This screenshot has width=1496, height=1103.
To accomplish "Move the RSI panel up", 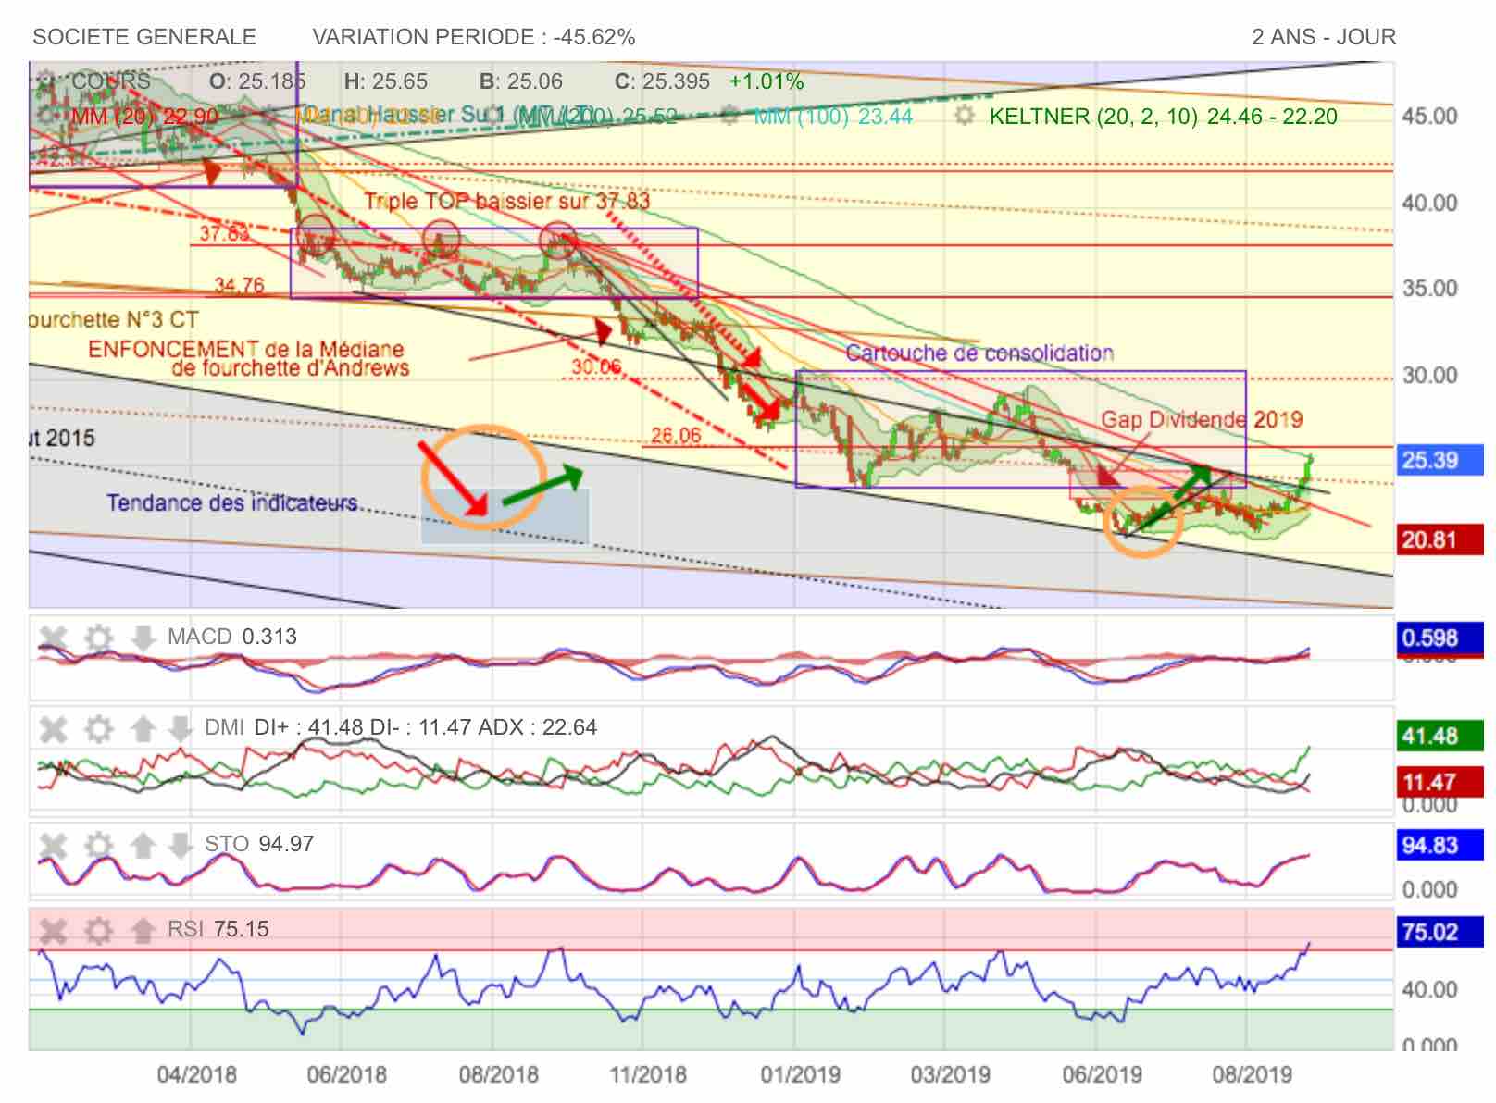I will [143, 930].
